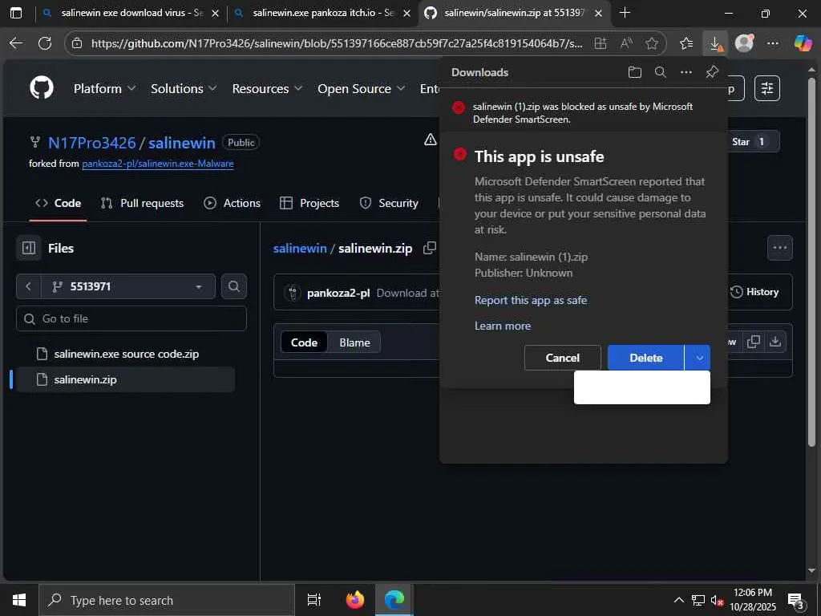Image resolution: width=821 pixels, height=616 pixels.
Task: Open the Favorites list icon
Action: 686,43
